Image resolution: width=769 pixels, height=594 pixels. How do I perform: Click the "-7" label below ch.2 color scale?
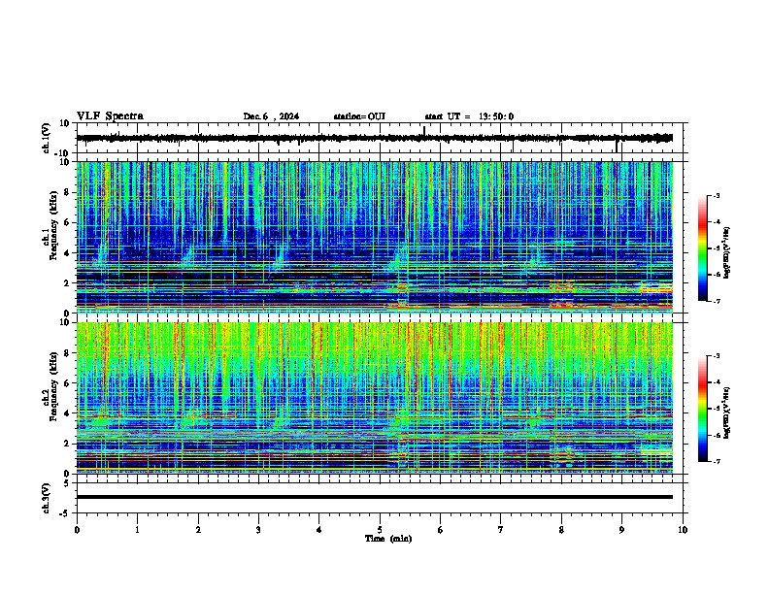717,462
